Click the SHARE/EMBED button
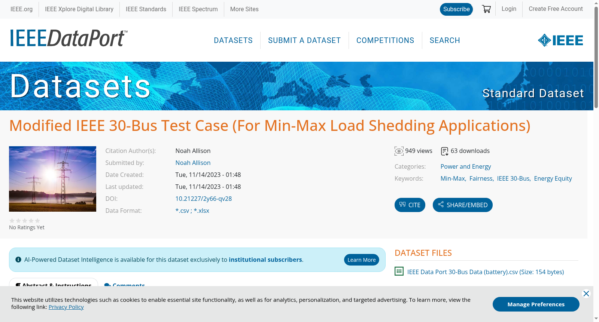Viewport: 599px width, 322px height. [463, 205]
